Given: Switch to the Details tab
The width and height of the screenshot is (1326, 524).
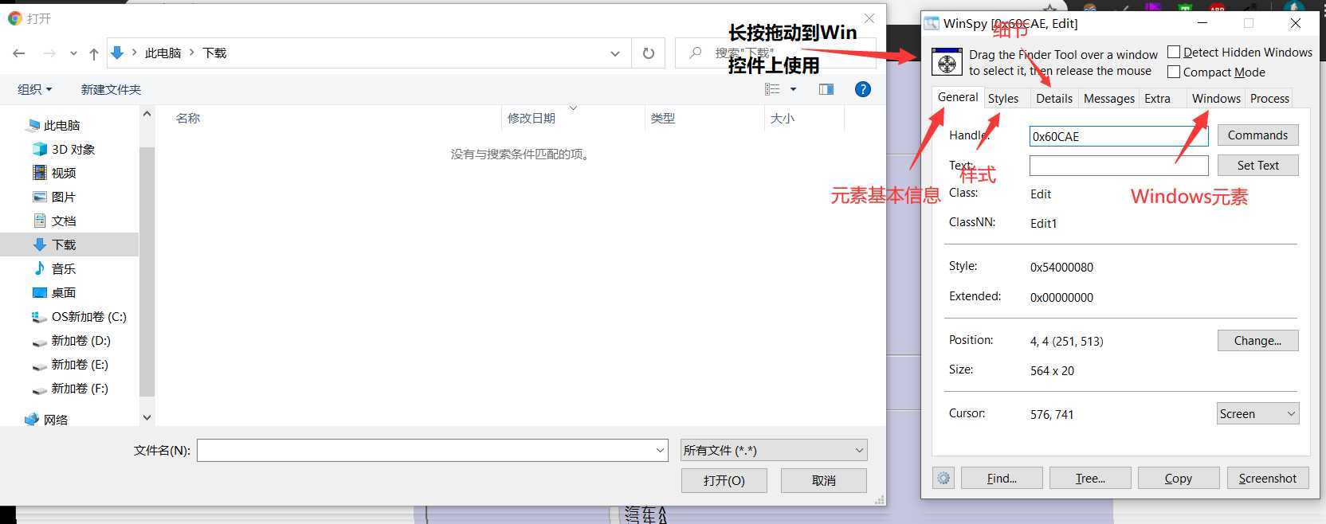Looking at the screenshot, I should 1053,98.
